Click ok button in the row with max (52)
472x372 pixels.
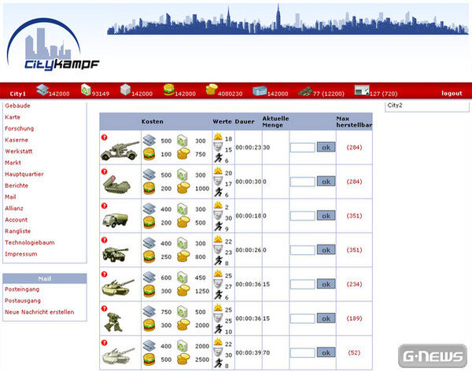pos(326,353)
